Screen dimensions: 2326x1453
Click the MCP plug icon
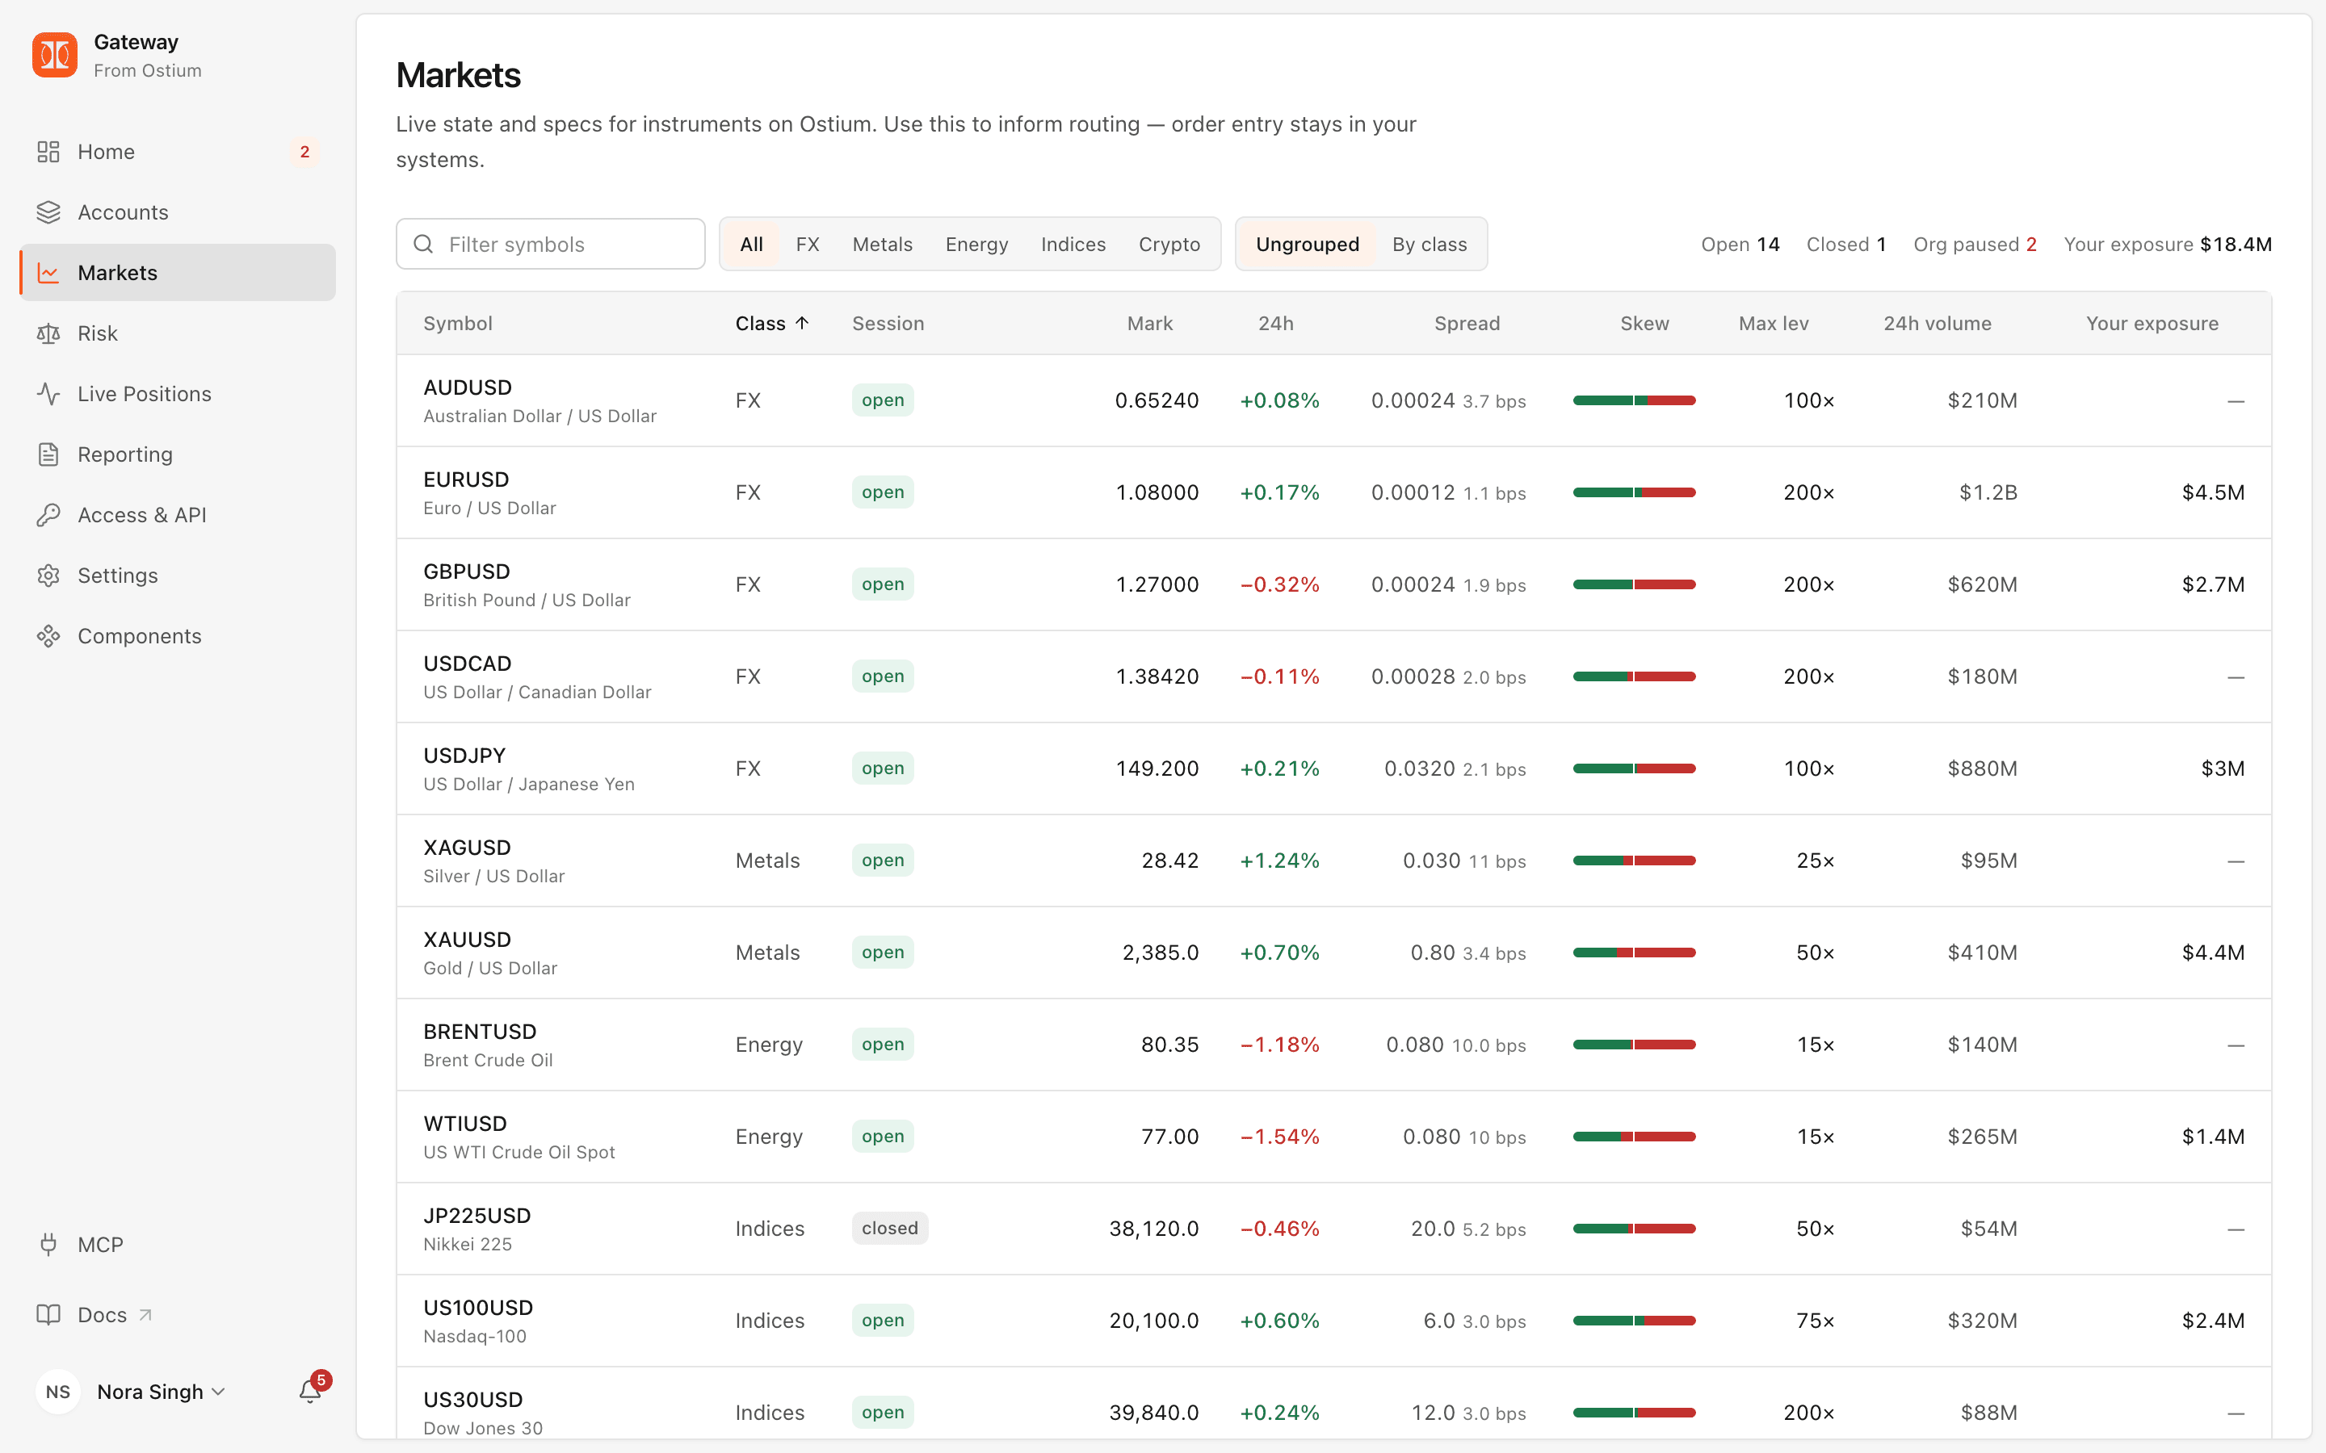48,1245
